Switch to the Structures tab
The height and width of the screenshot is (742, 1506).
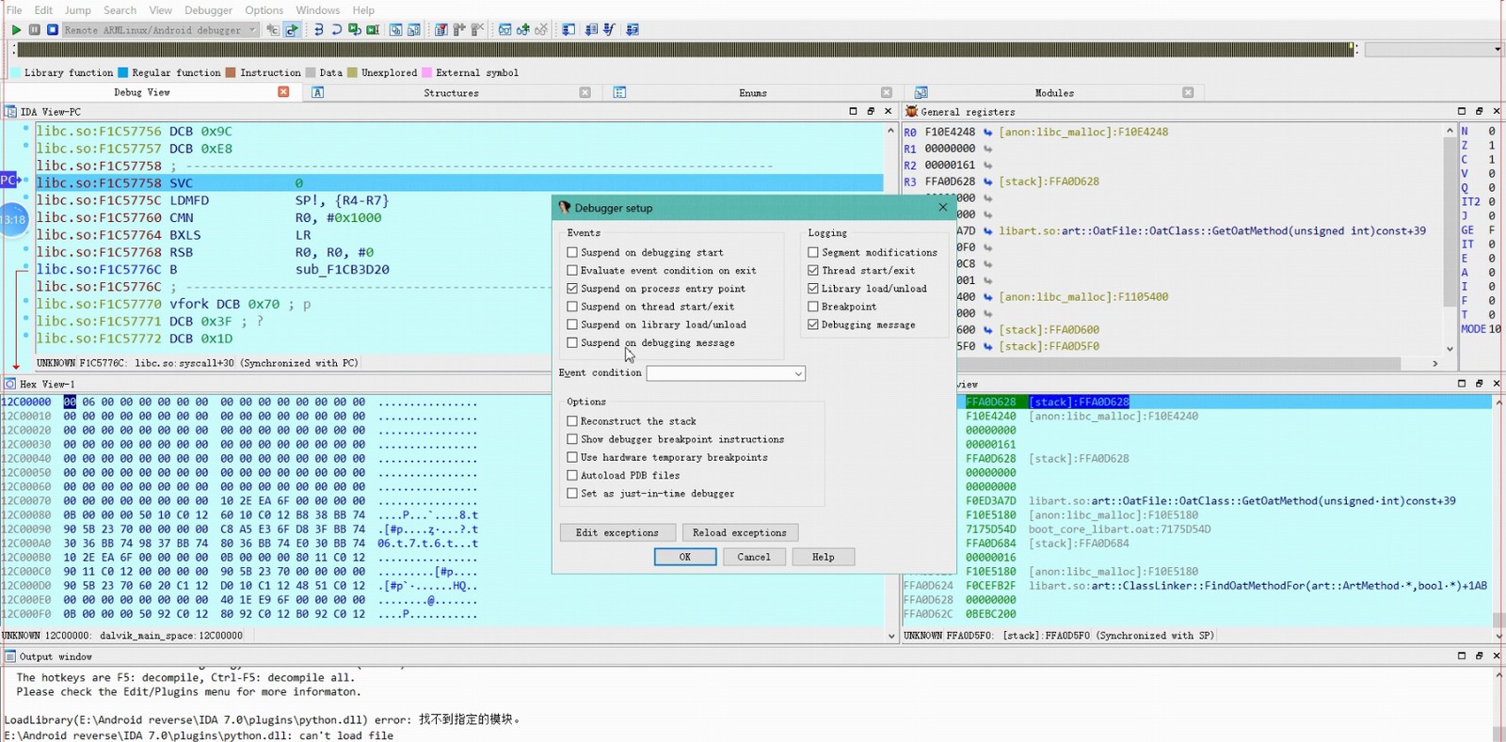point(451,93)
